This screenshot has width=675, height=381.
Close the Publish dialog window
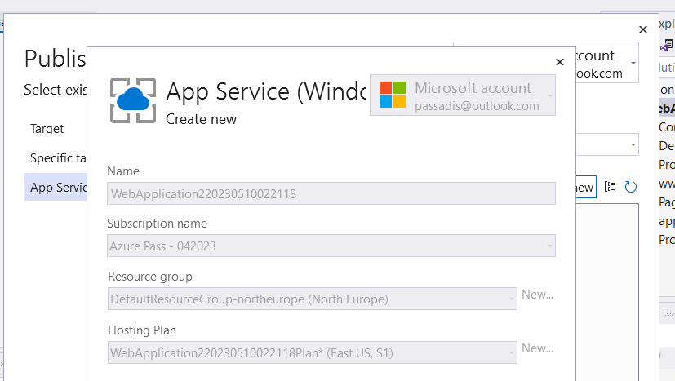(643, 29)
